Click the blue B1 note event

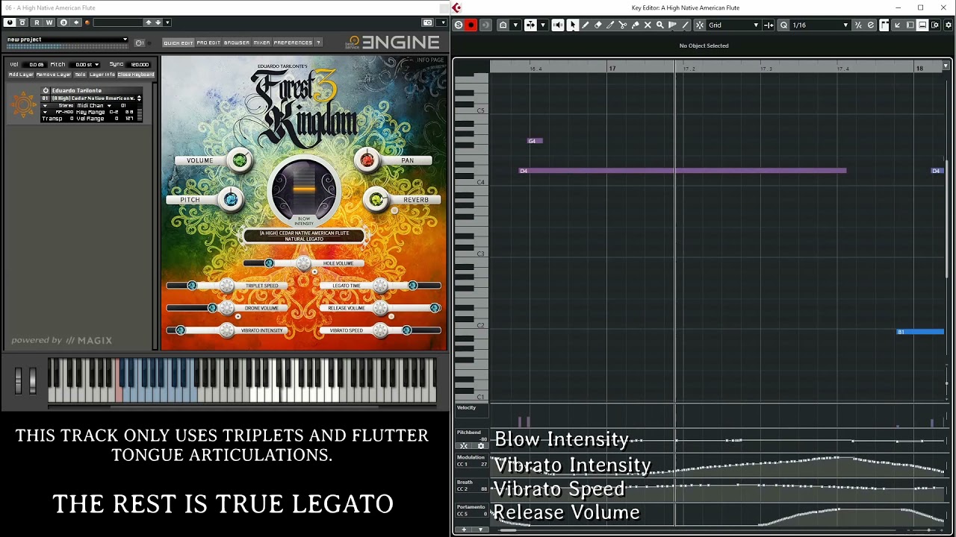920,332
